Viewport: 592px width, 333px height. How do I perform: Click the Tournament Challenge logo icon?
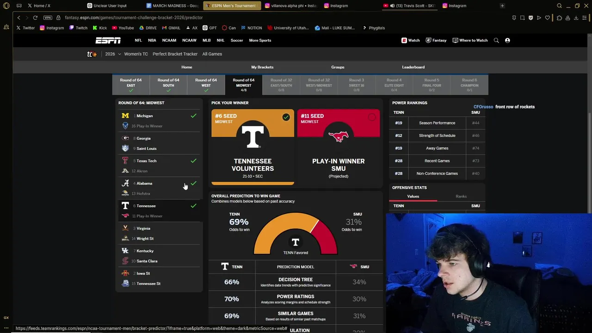pos(92,54)
